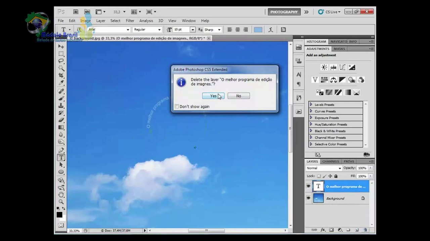Viewport: 430px width, 241px height.
Task: Open the Layer menu
Action: pyautogui.click(x=101, y=21)
